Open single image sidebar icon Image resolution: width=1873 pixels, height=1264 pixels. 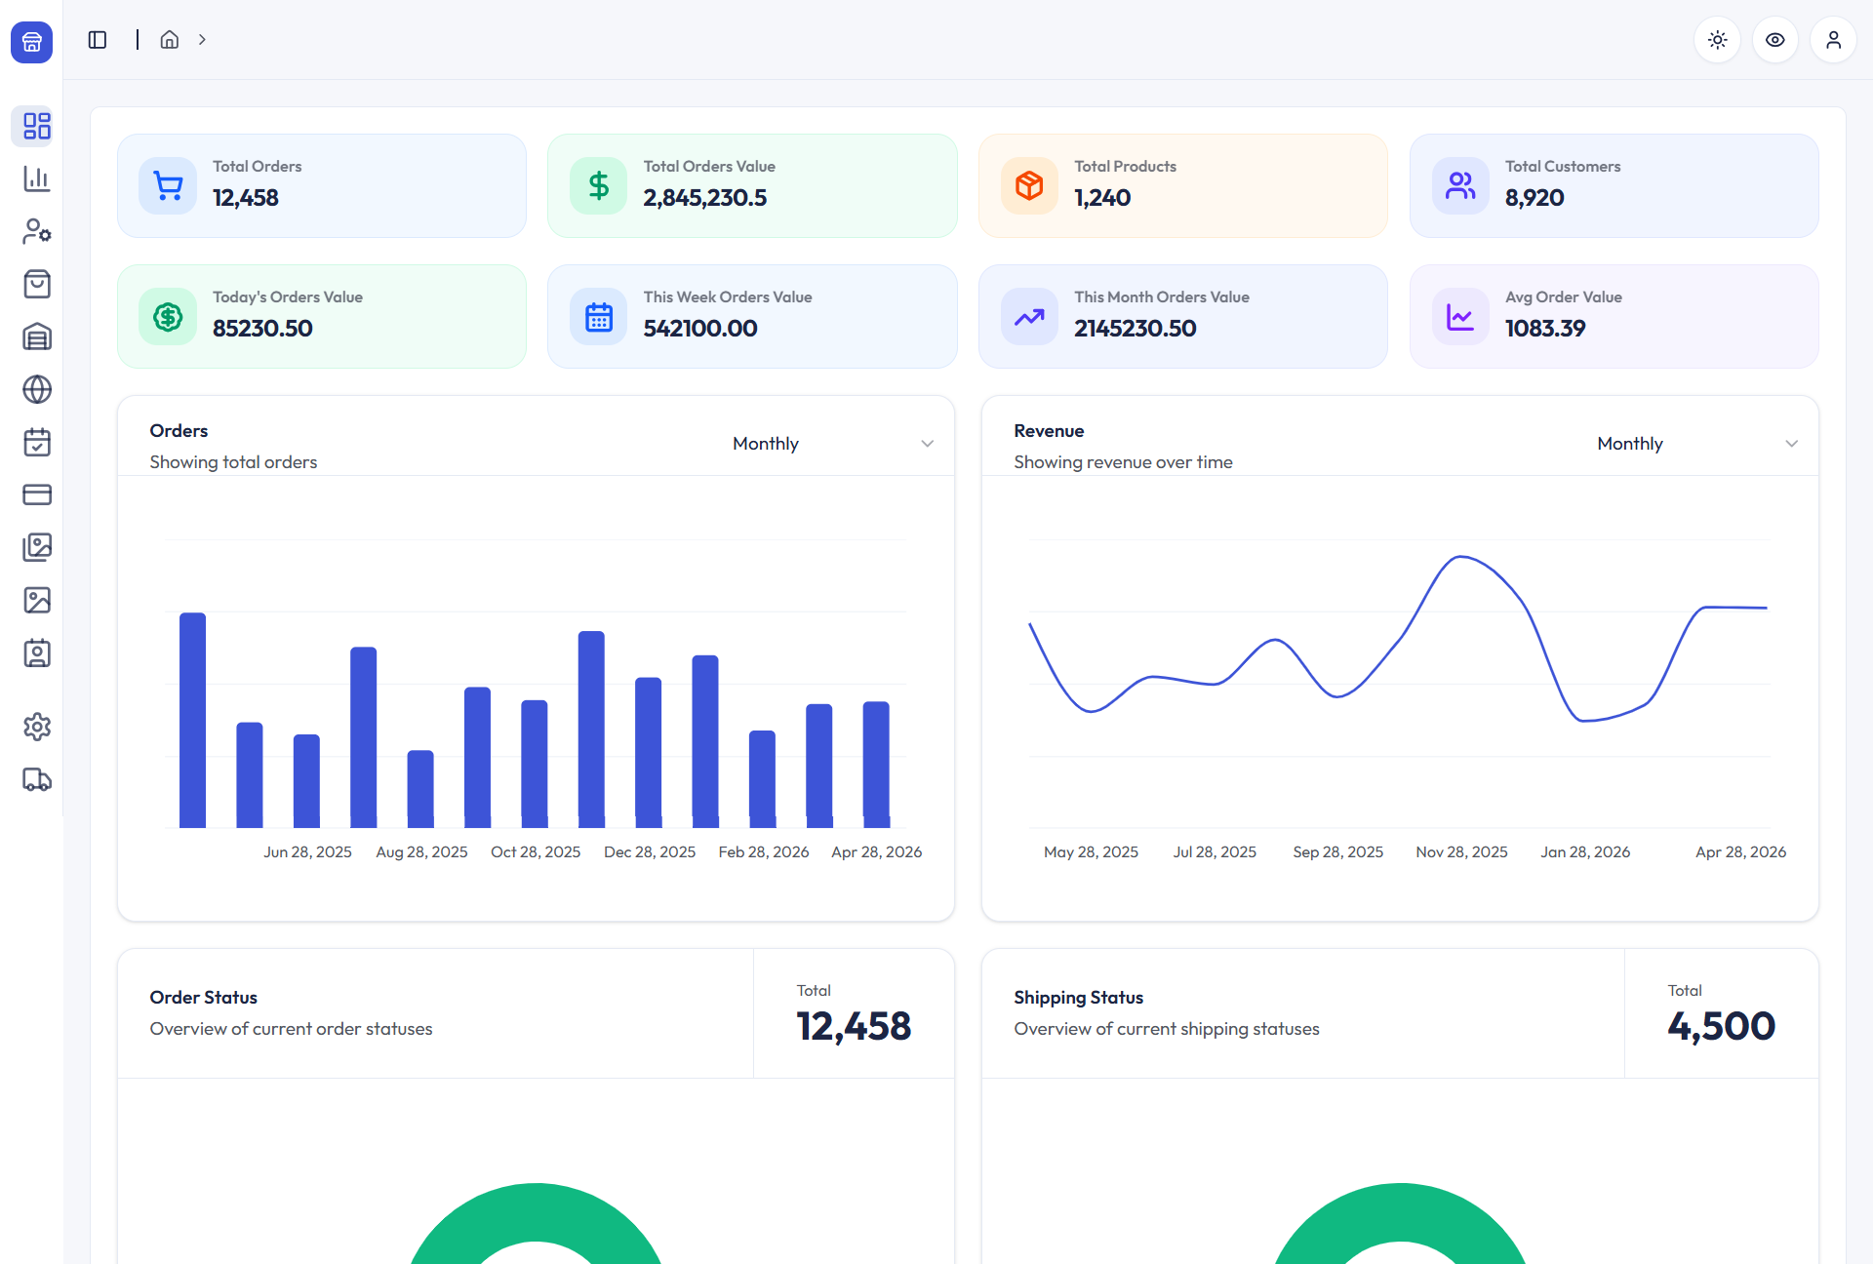tap(37, 600)
